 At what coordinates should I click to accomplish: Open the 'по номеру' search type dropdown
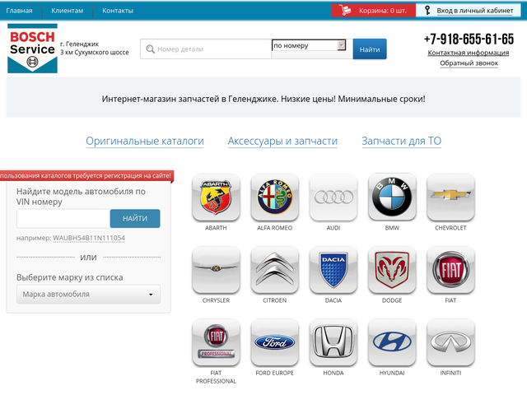click(309, 45)
